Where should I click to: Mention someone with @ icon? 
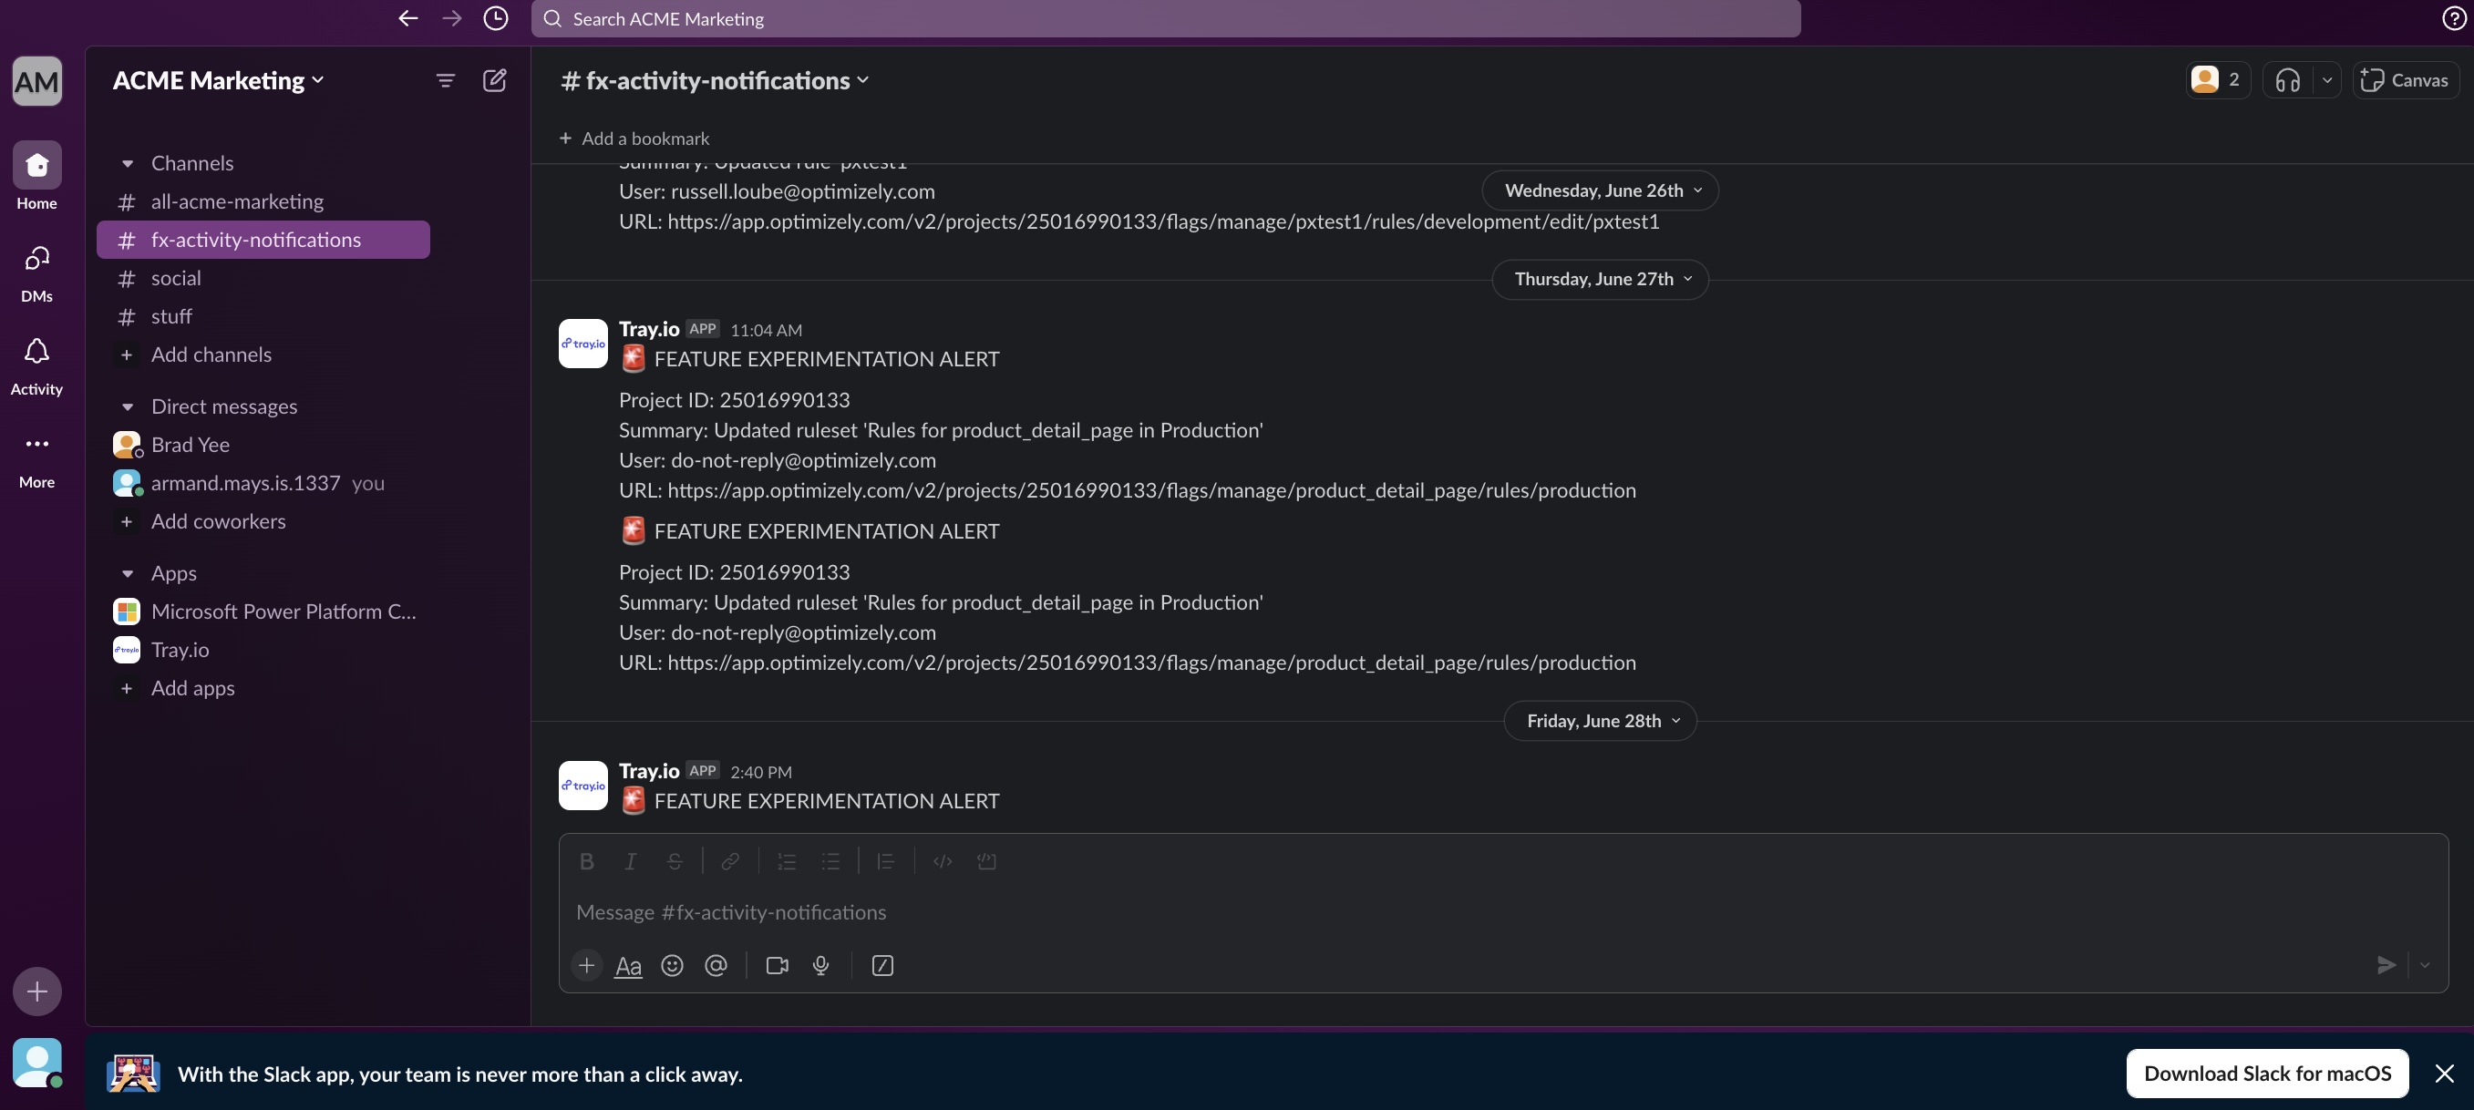point(716,965)
